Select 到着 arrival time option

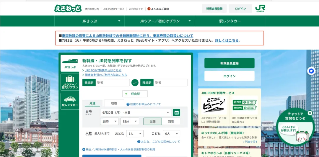click(171, 121)
